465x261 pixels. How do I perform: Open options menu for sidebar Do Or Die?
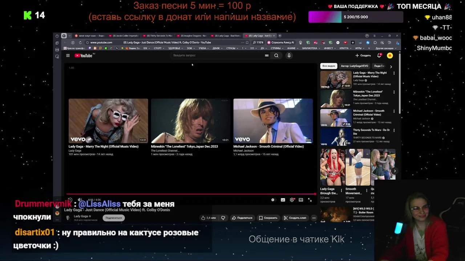[394, 130]
